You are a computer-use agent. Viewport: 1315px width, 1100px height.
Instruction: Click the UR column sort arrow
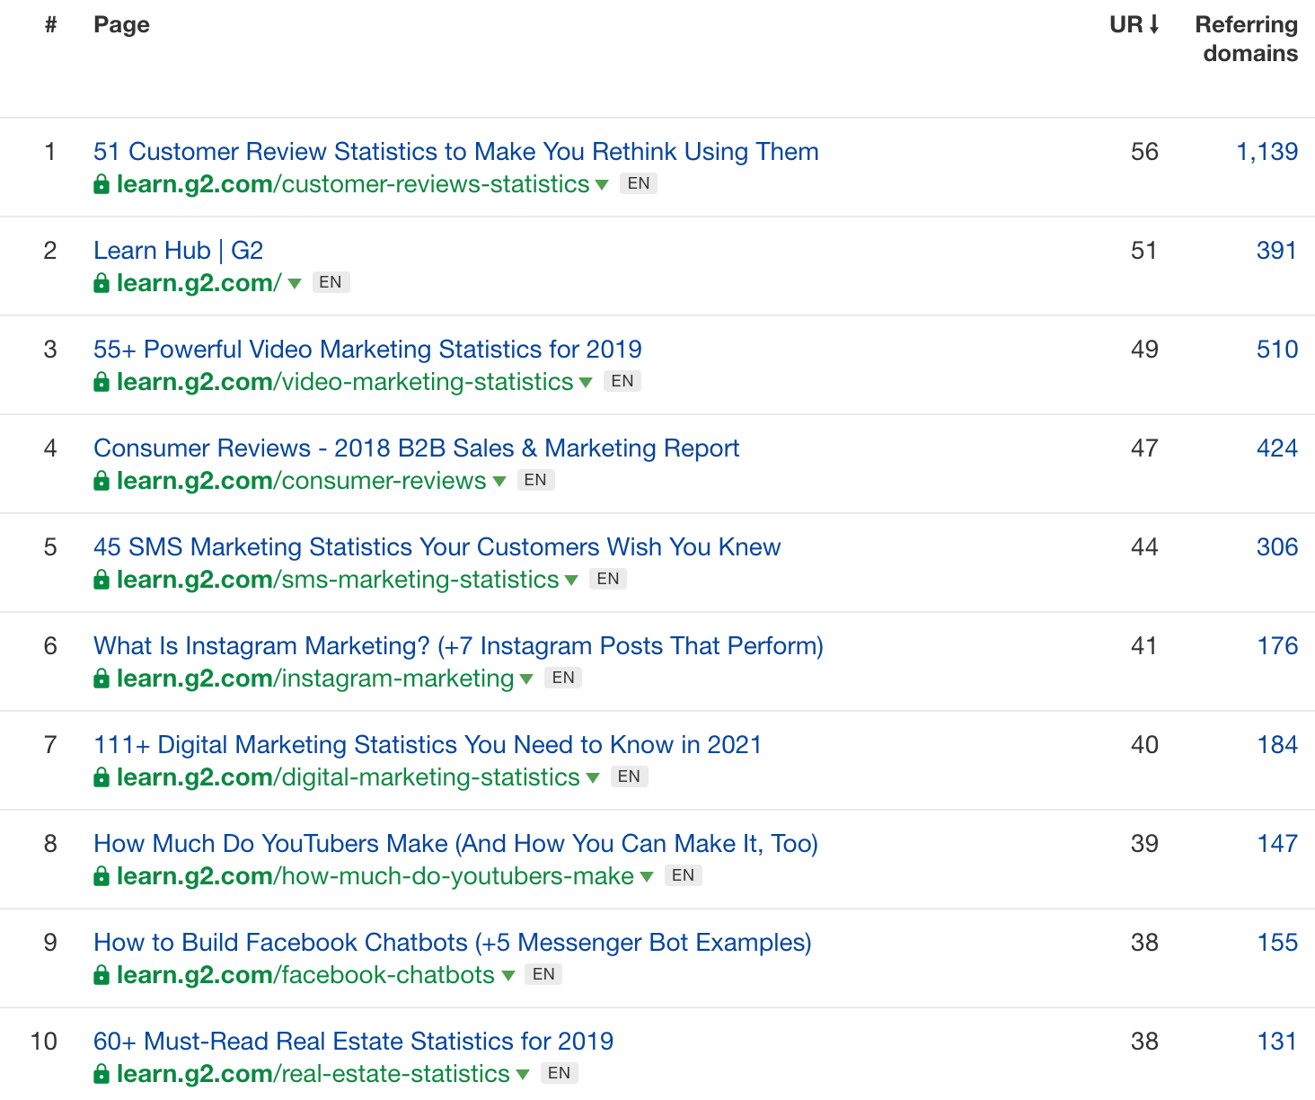click(1154, 24)
